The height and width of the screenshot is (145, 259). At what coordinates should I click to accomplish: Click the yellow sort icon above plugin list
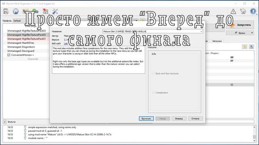click(244, 47)
